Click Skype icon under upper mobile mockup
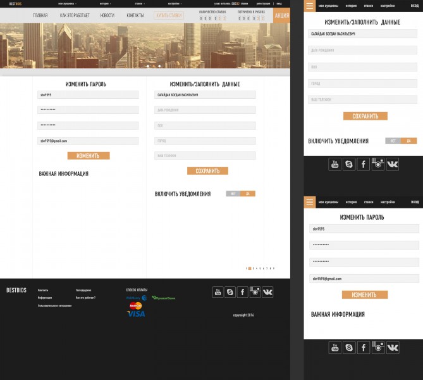The width and height of the screenshot is (423, 380). click(x=349, y=164)
